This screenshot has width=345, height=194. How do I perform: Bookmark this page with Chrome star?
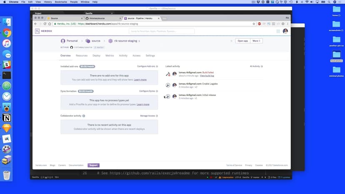[x=254, y=24]
